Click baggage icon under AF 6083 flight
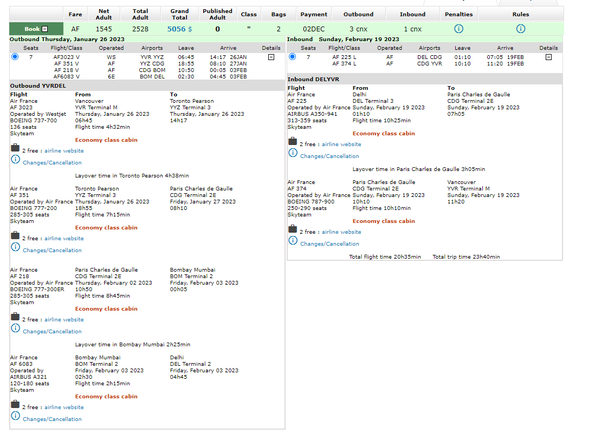 coord(15,404)
